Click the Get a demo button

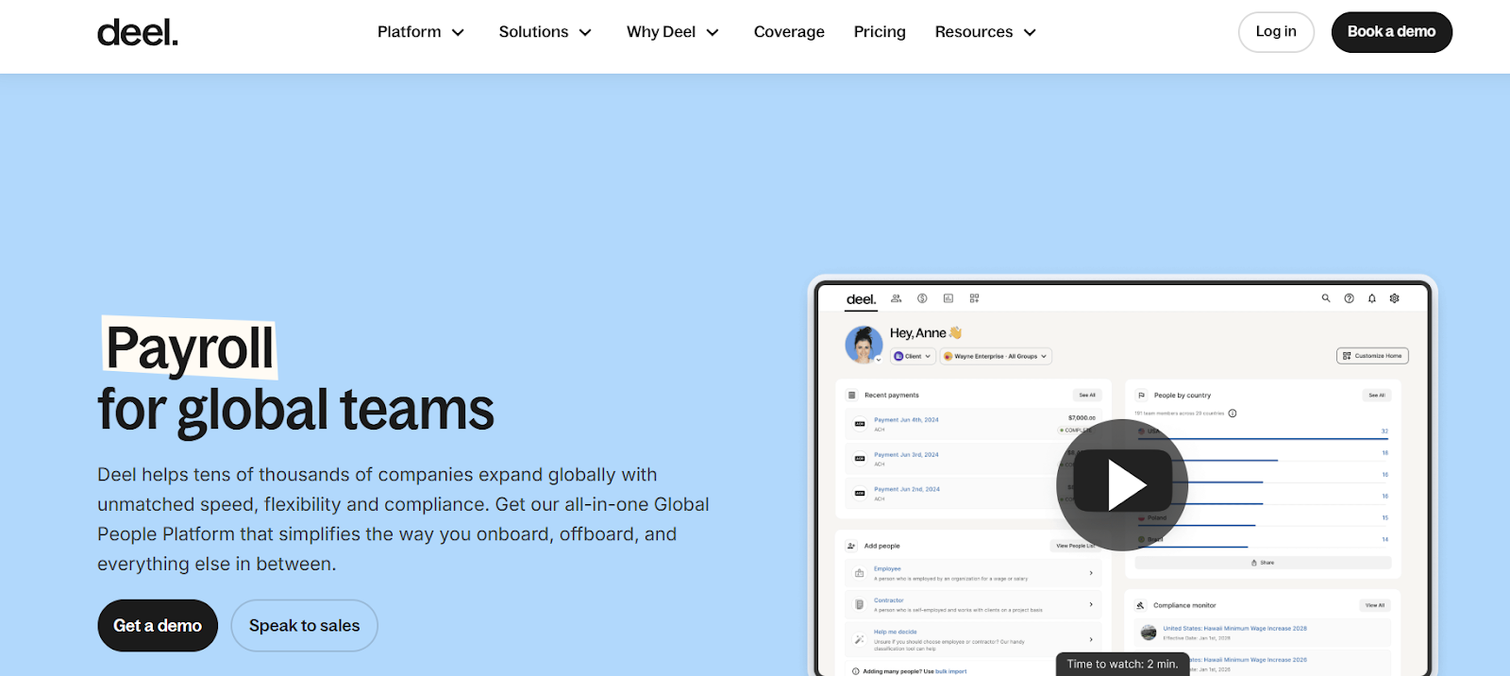[x=158, y=626]
